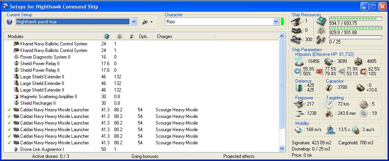Click the align time icon
Image resolution: width=389 pixels, height=161 pixels.
pos(330,130)
